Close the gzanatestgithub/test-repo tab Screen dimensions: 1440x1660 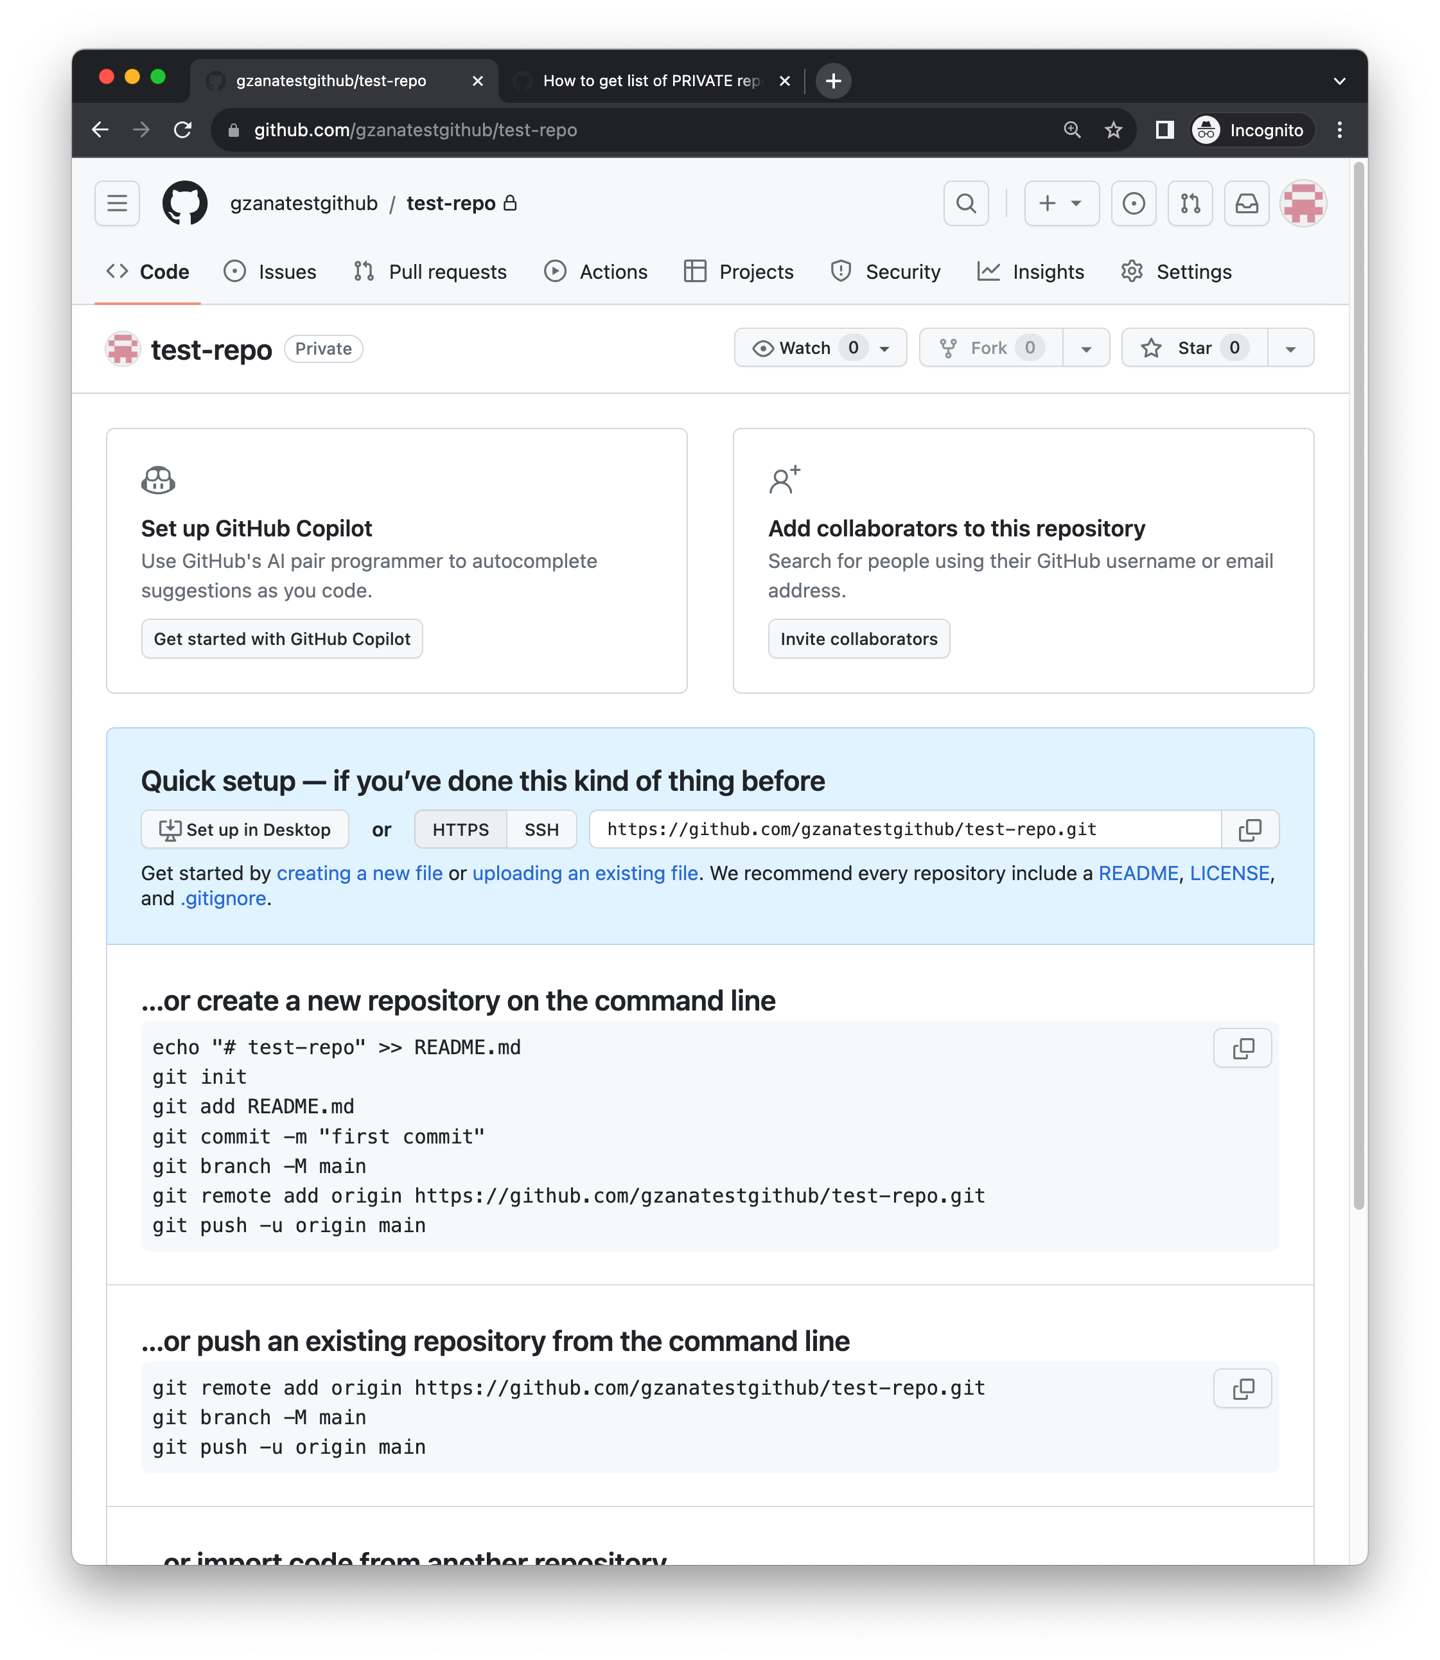pyautogui.click(x=477, y=80)
